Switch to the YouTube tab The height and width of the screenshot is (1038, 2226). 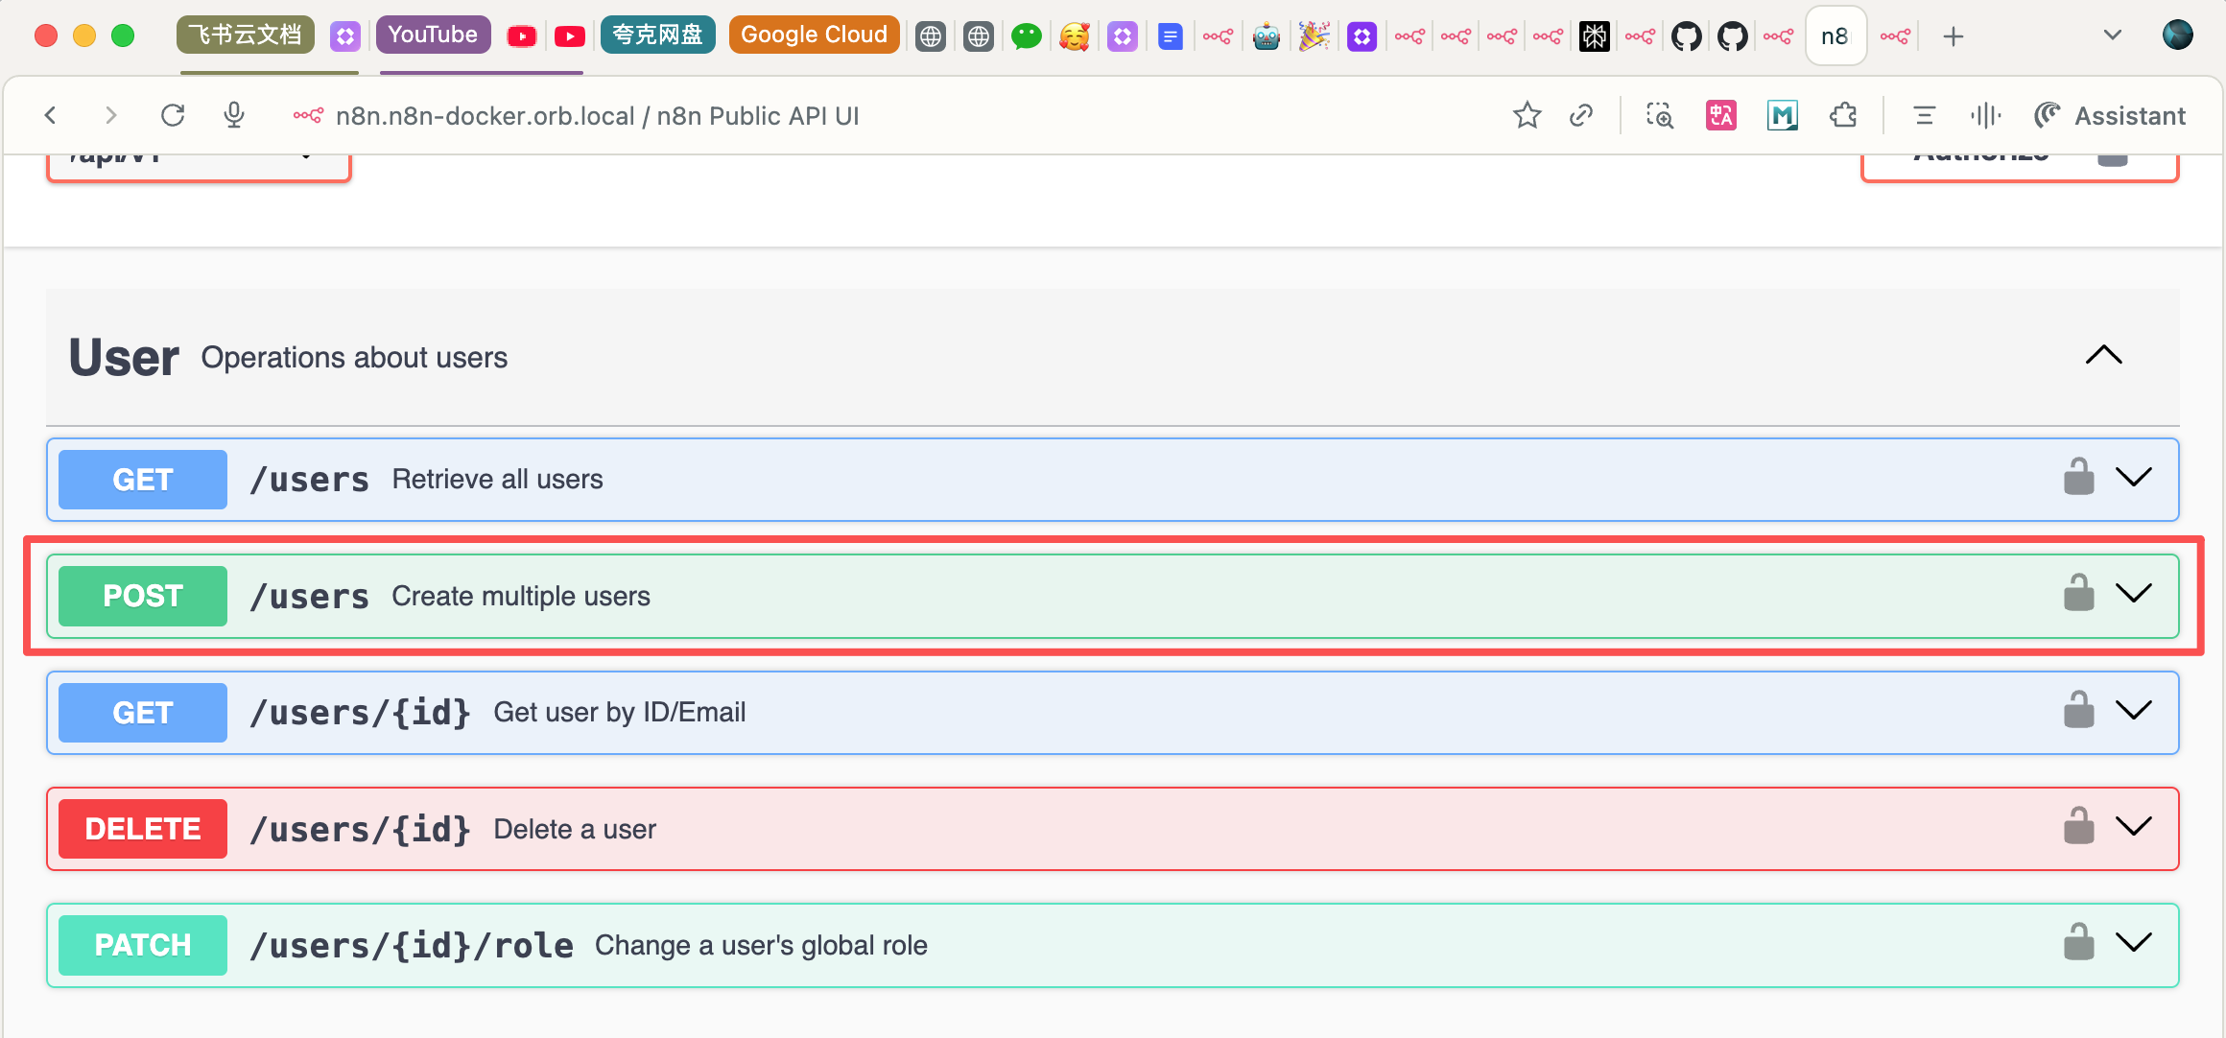[433, 35]
